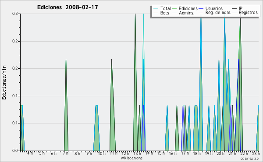The image size is (263, 162).
Task: Click the '0.3' y-axis value
Action: (x=15, y=14)
